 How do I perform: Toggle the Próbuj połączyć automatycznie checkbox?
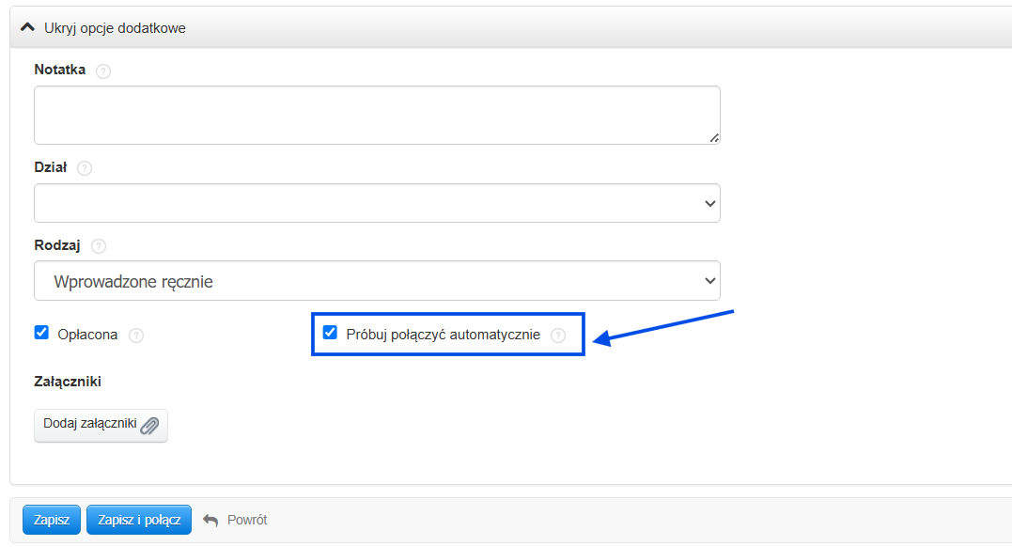coord(330,333)
